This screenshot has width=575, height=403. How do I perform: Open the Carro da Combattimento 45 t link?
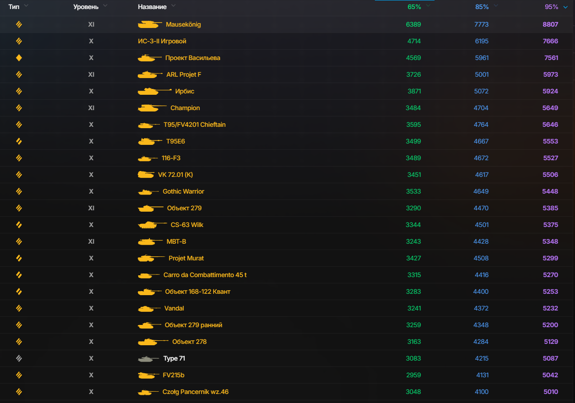point(205,275)
